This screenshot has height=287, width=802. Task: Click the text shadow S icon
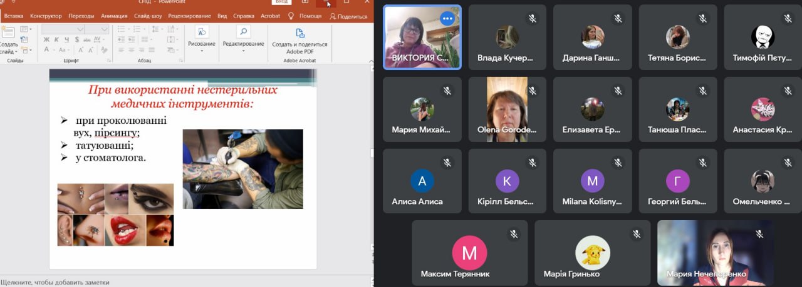click(75, 40)
